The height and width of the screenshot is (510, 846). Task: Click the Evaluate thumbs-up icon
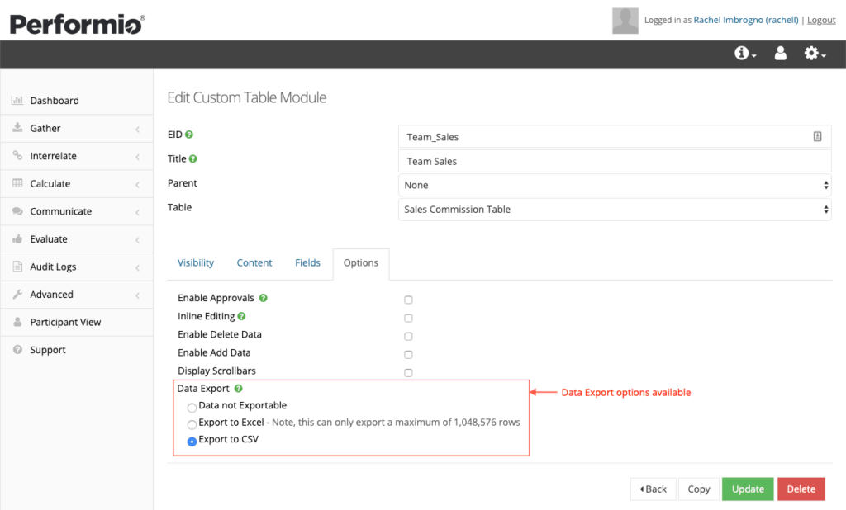coord(17,238)
